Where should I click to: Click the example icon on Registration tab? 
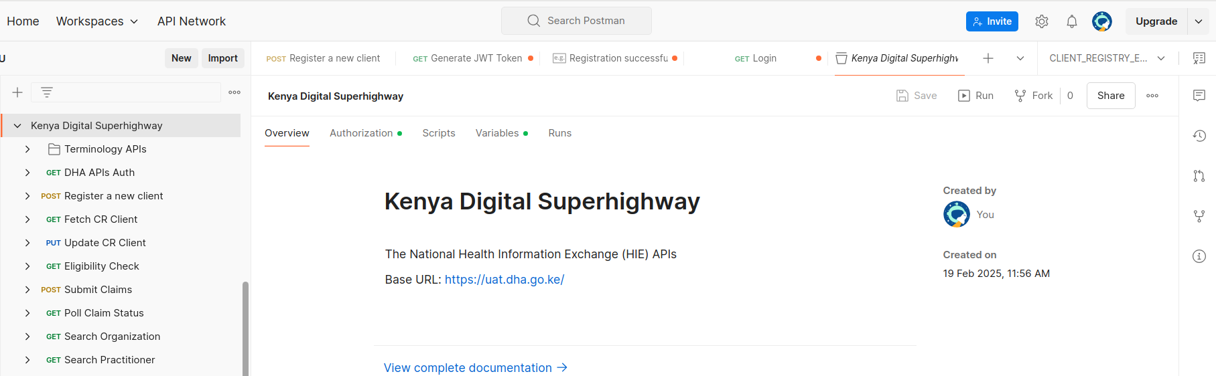(559, 58)
